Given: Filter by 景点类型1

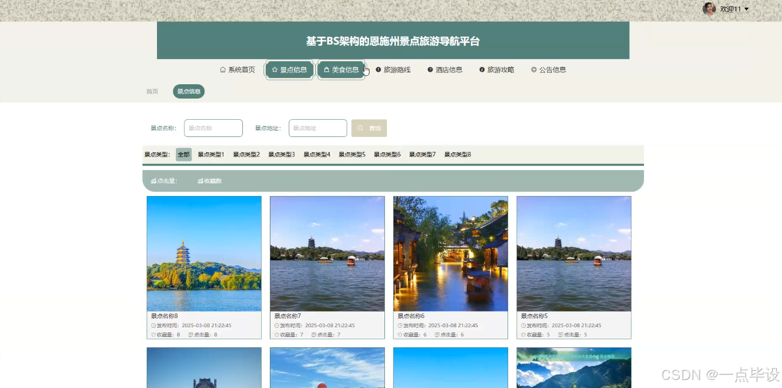Looking at the screenshot, I should pos(211,155).
